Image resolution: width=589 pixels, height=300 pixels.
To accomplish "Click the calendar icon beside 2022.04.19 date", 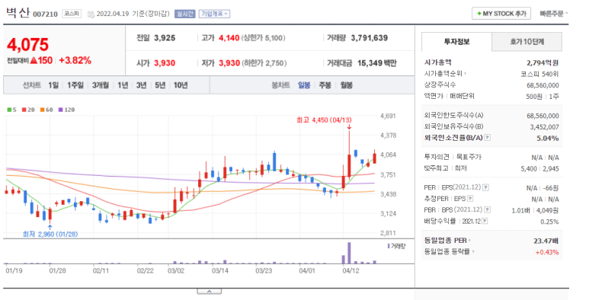I will point(91,14).
